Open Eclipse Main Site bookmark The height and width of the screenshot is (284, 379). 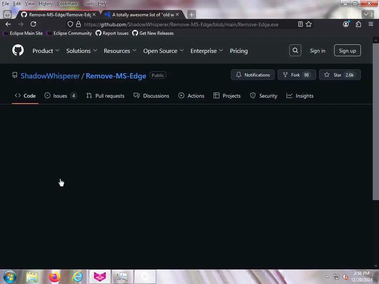[23, 33]
